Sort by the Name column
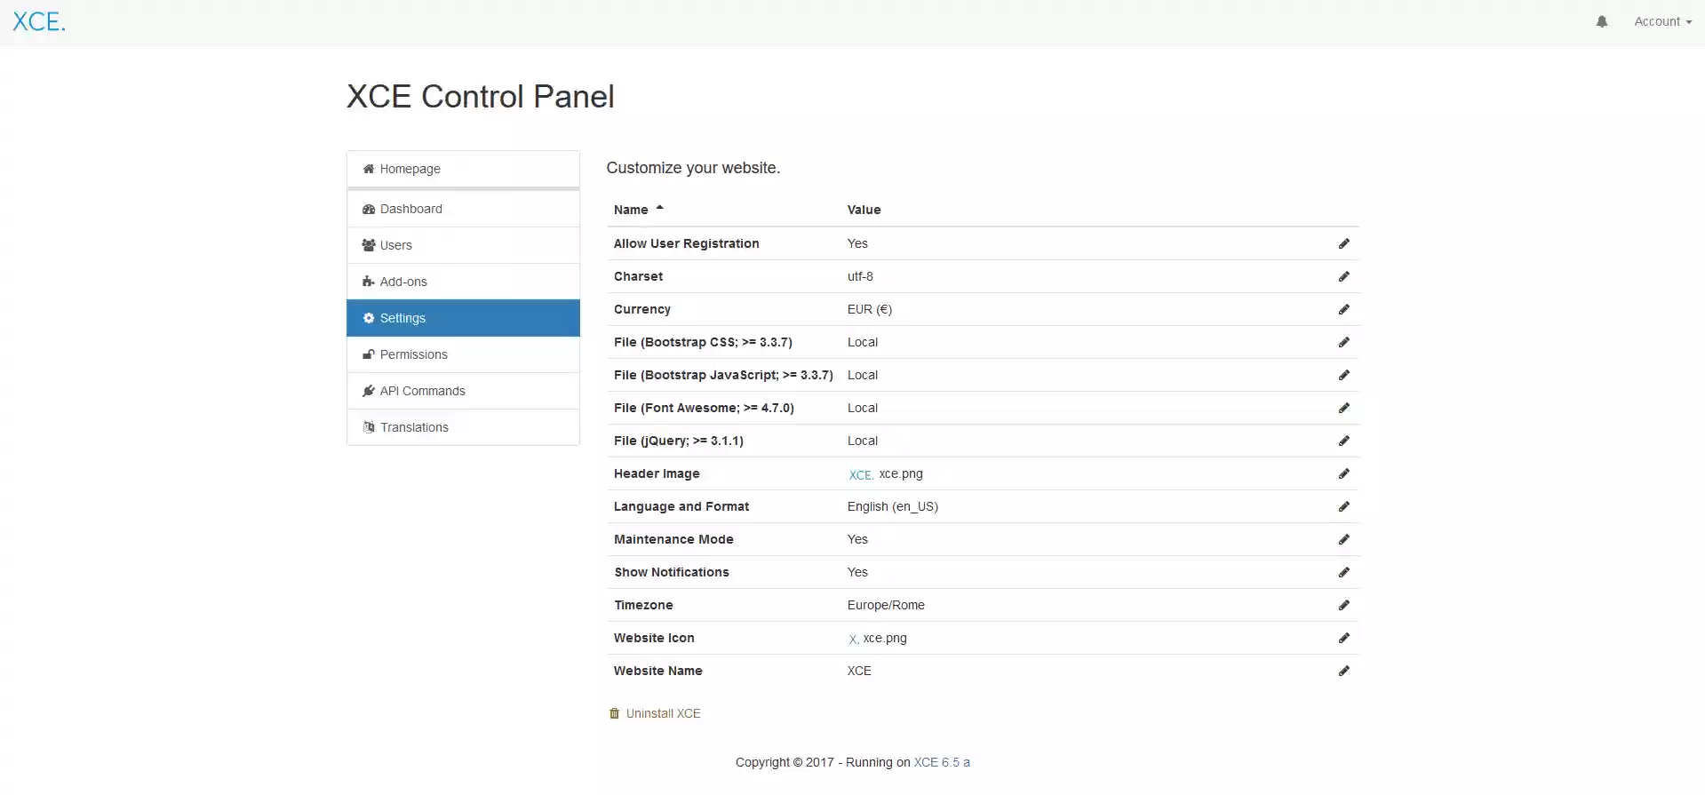This screenshot has height=795, width=1705. tap(638, 210)
